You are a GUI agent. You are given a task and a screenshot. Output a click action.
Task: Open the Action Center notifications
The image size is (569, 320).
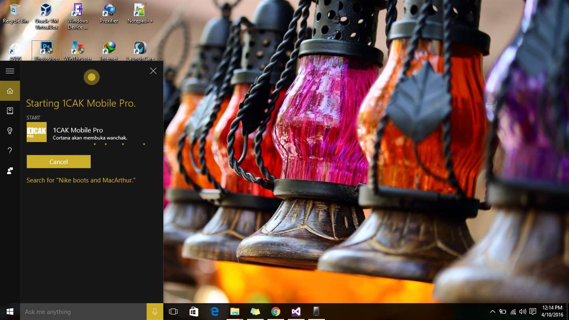[533, 312]
